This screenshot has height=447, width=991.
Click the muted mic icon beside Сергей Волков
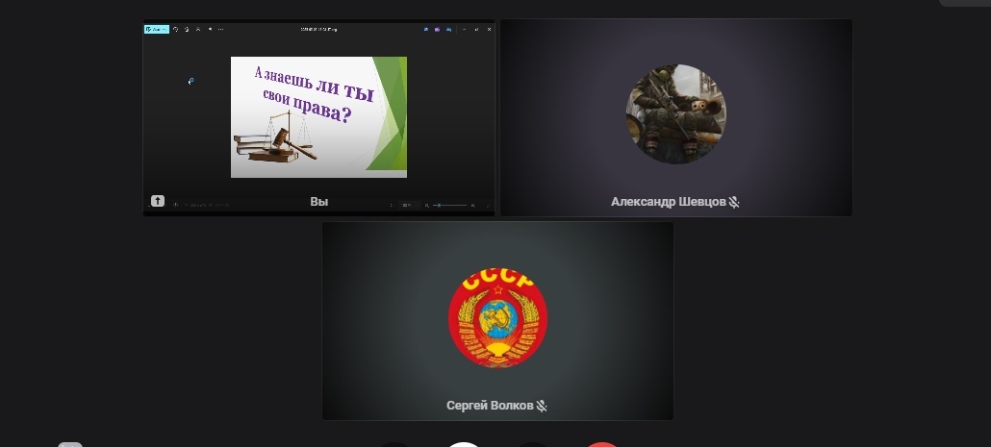tap(542, 406)
